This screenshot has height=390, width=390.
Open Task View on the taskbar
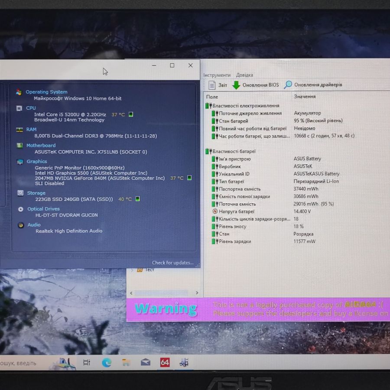click(x=86, y=363)
